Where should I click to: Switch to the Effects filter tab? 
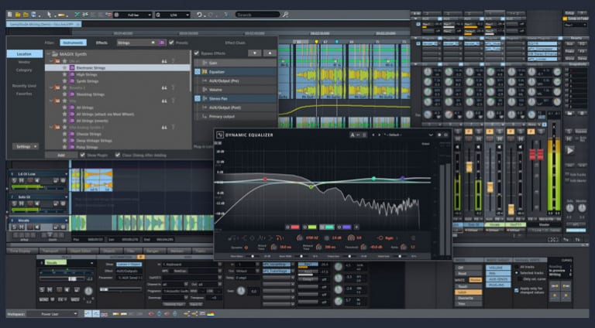pos(101,43)
